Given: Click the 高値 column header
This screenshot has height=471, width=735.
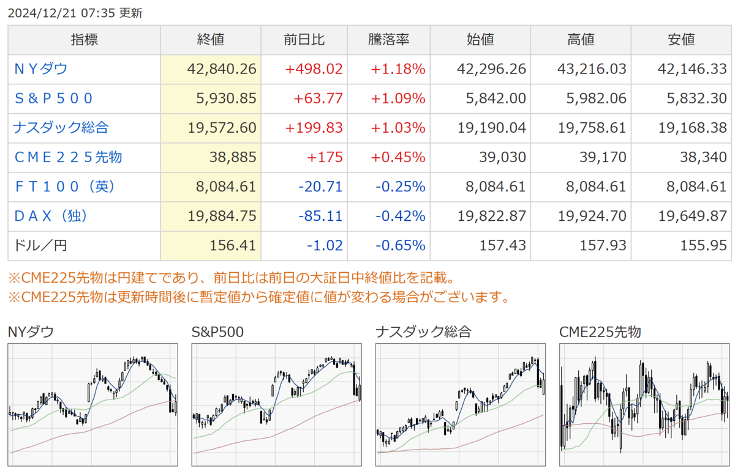Looking at the screenshot, I should point(581,40).
